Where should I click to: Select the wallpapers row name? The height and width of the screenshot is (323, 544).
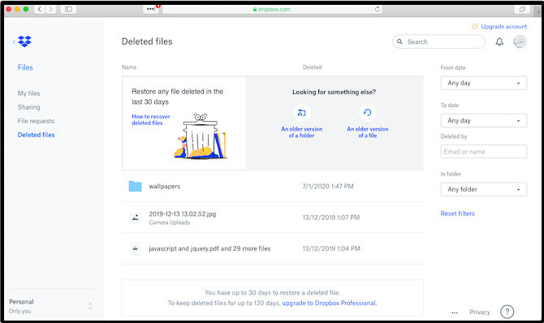pos(165,187)
